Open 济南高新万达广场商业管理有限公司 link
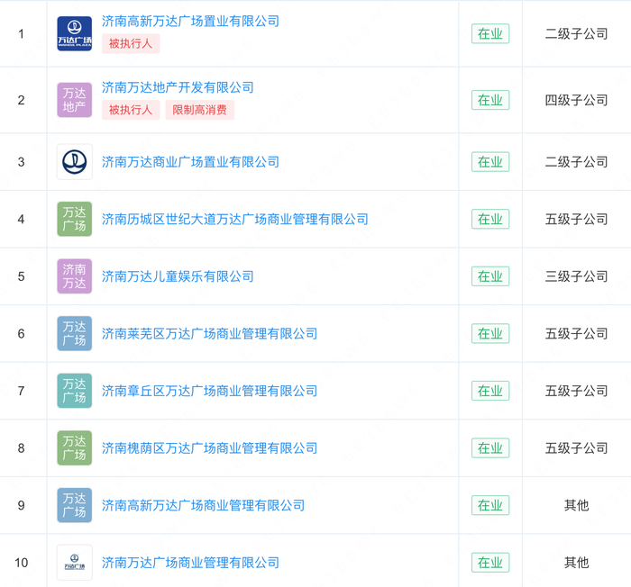 [x=203, y=505]
